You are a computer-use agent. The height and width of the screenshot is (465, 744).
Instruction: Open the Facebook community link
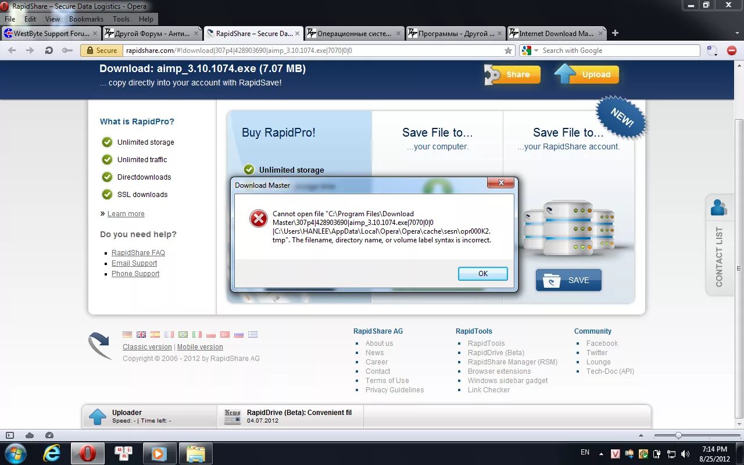tap(602, 344)
